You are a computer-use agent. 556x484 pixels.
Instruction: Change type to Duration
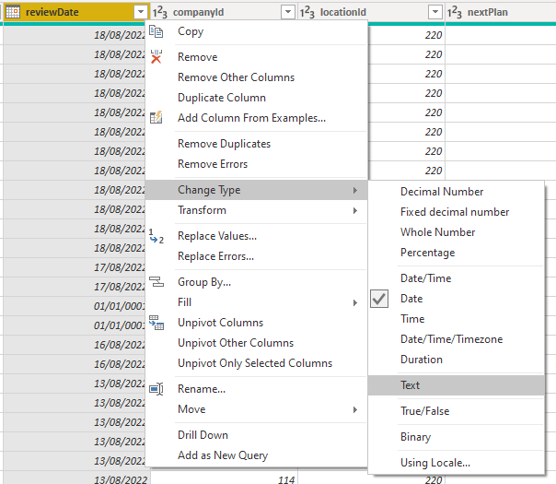tap(456, 360)
